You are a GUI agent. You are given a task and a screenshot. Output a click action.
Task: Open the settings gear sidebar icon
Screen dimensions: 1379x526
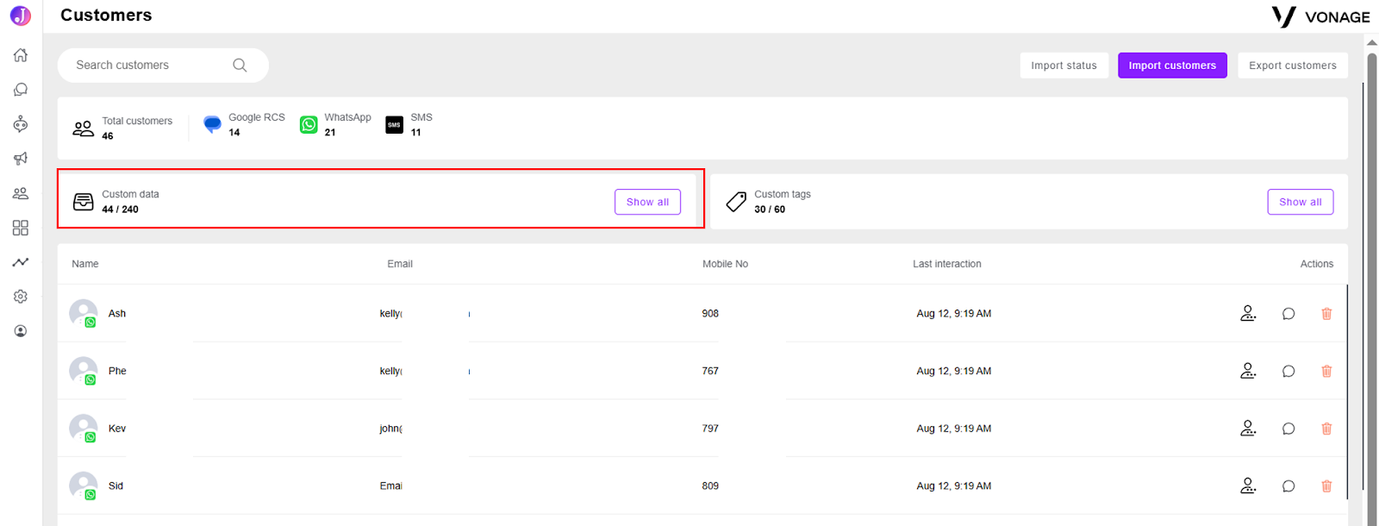pyautogui.click(x=21, y=297)
